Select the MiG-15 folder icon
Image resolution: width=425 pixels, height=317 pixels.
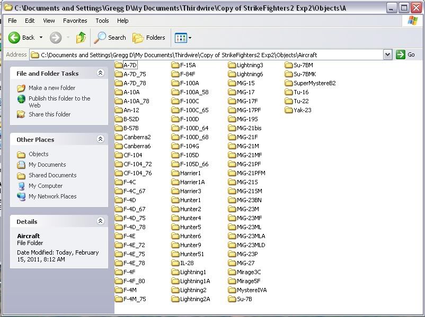pos(232,83)
